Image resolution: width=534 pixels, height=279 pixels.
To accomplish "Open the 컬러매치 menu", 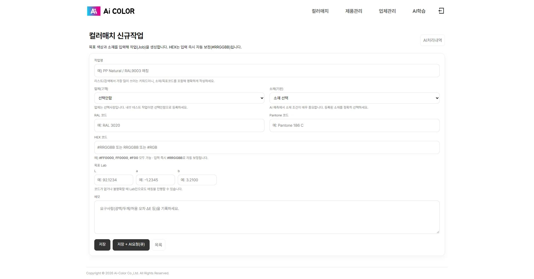I will (x=320, y=11).
